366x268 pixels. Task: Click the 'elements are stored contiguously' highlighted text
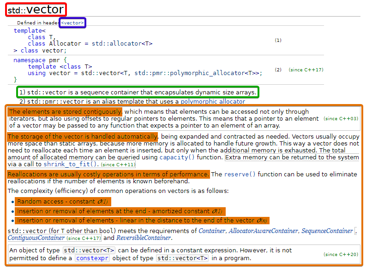pos(65,112)
